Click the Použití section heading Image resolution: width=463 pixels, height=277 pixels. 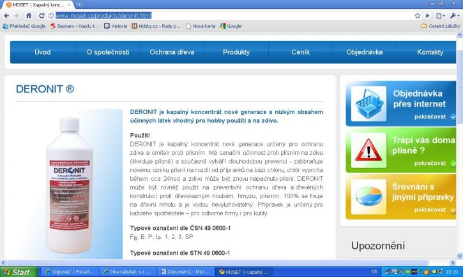click(x=140, y=136)
